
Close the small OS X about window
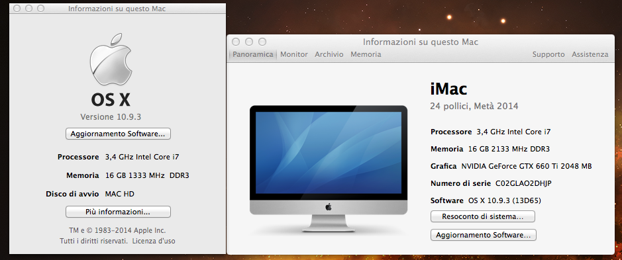click(17, 9)
